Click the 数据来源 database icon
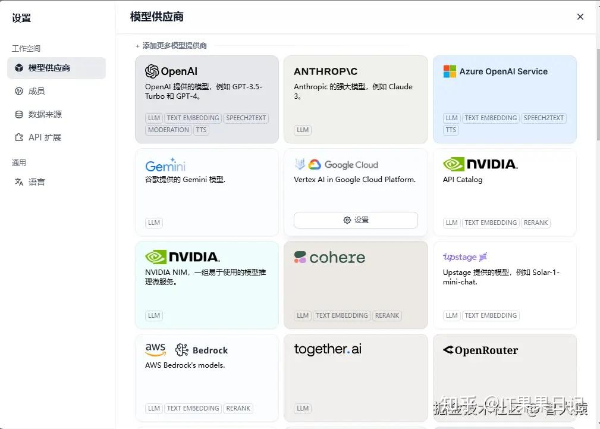600x429 pixels. [19, 114]
